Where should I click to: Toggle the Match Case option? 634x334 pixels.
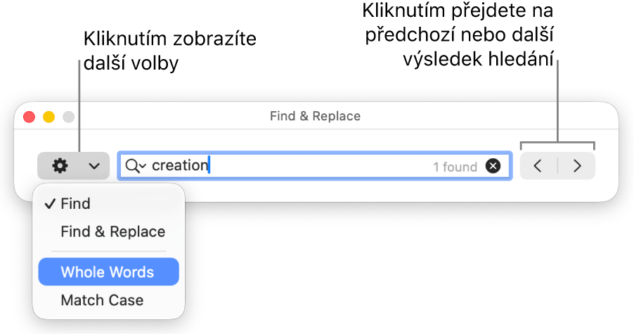pos(102,300)
